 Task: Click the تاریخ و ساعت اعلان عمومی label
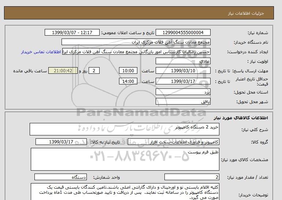click(128, 33)
